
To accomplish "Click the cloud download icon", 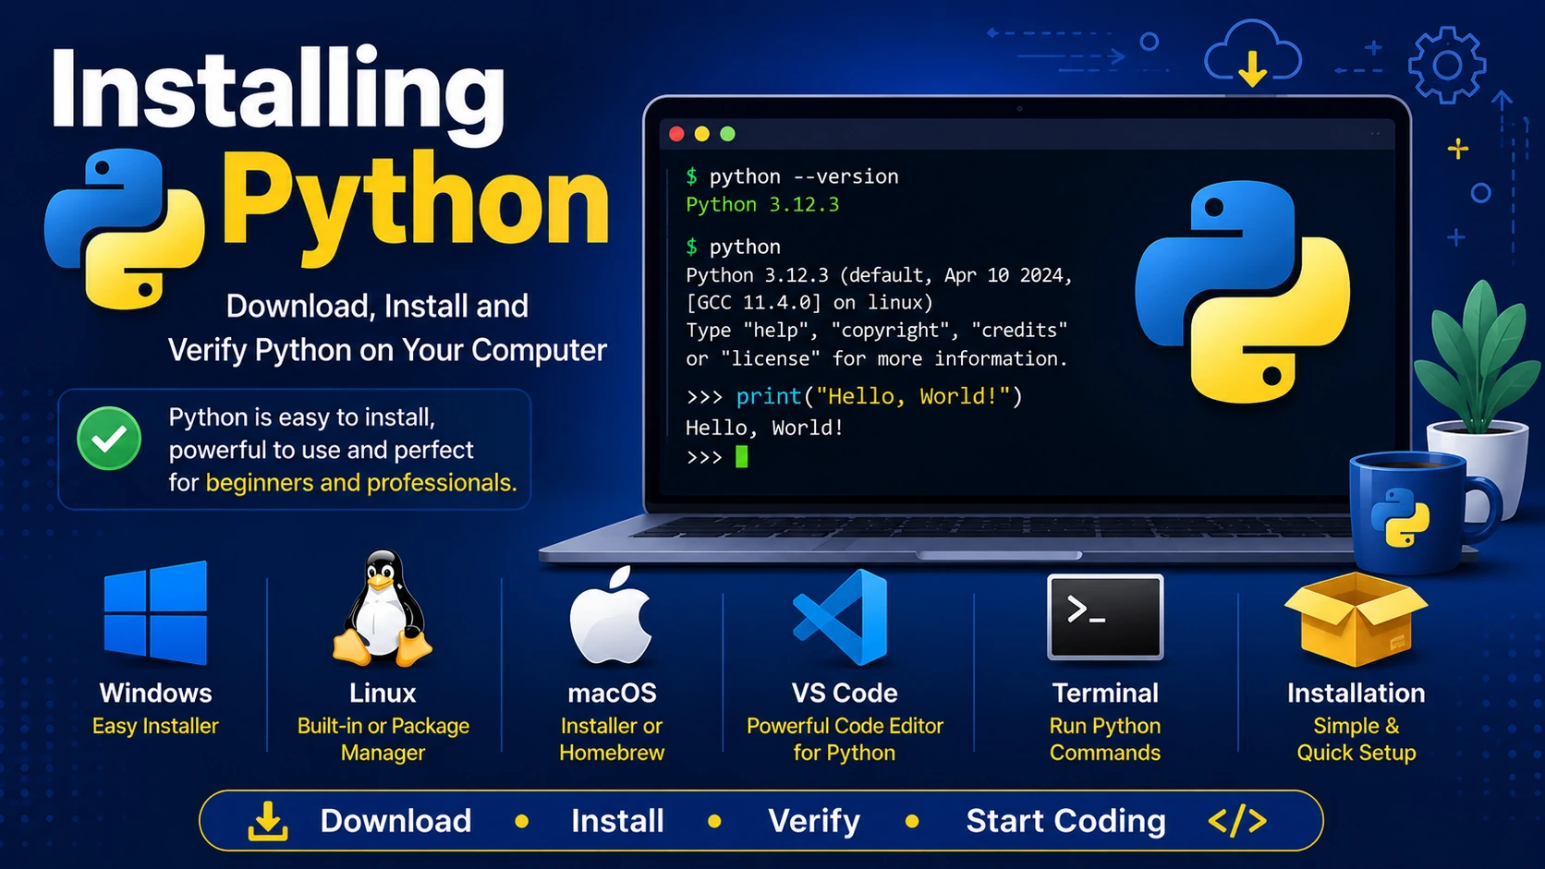I will coord(1253,54).
